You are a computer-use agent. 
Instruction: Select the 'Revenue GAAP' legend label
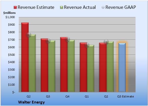(x=121, y=7)
